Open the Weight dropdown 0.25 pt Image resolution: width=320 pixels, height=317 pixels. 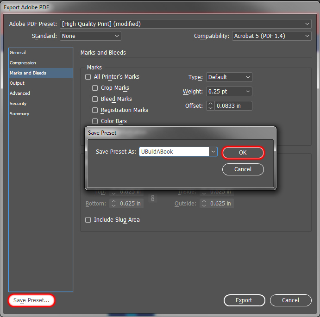[x=229, y=91]
